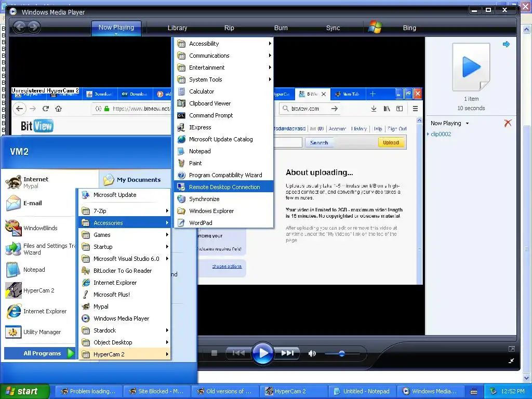
Task: Expand the HyperCam 2 program group
Action: pos(125,354)
